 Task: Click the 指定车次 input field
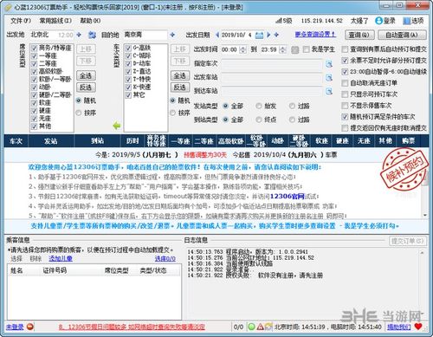[x=272, y=64]
